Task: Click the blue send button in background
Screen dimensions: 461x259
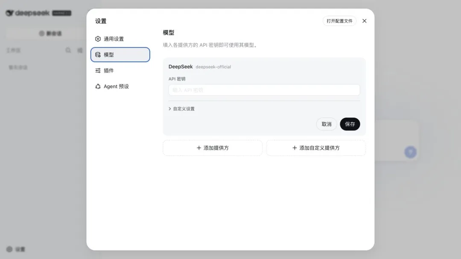Action: pos(411,152)
